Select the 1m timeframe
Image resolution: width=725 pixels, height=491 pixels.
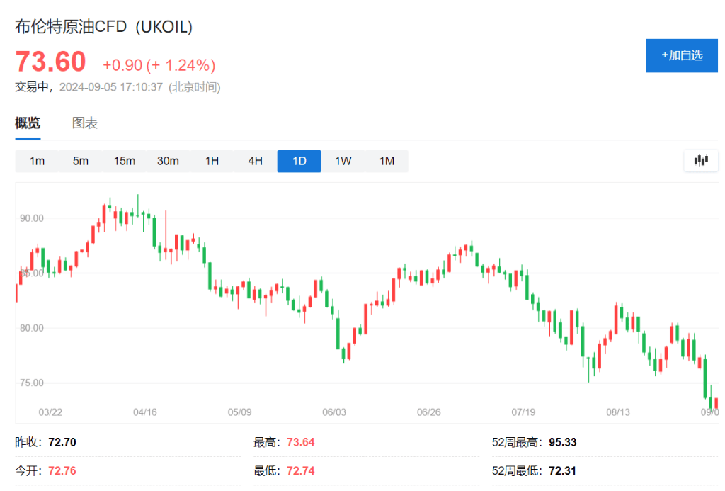pyautogui.click(x=37, y=161)
